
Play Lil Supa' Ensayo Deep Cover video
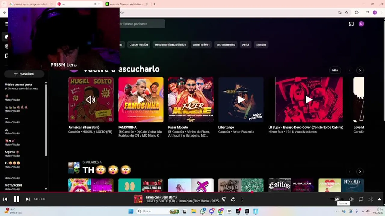point(309,100)
